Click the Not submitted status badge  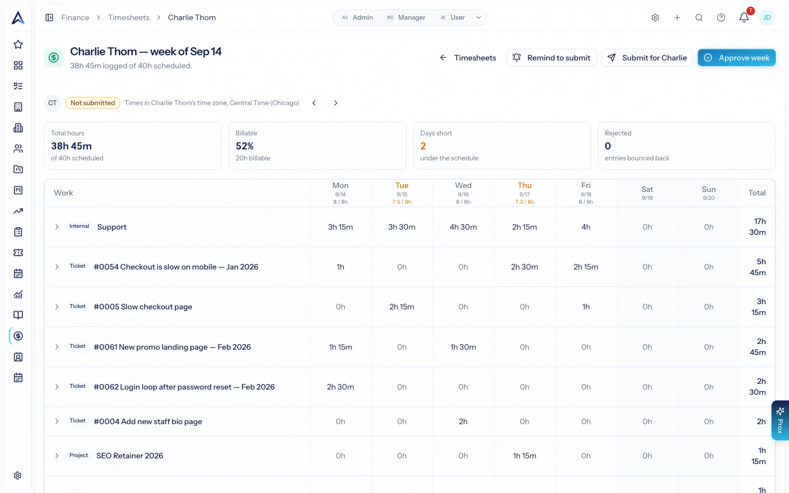[x=93, y=103]
